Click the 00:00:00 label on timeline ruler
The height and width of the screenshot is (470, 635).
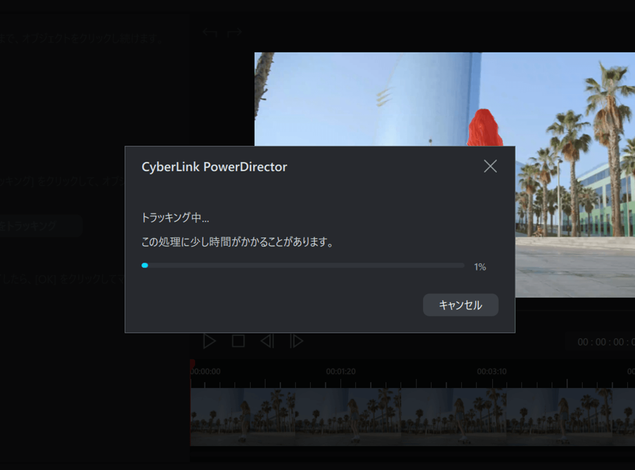coord(206,371)
